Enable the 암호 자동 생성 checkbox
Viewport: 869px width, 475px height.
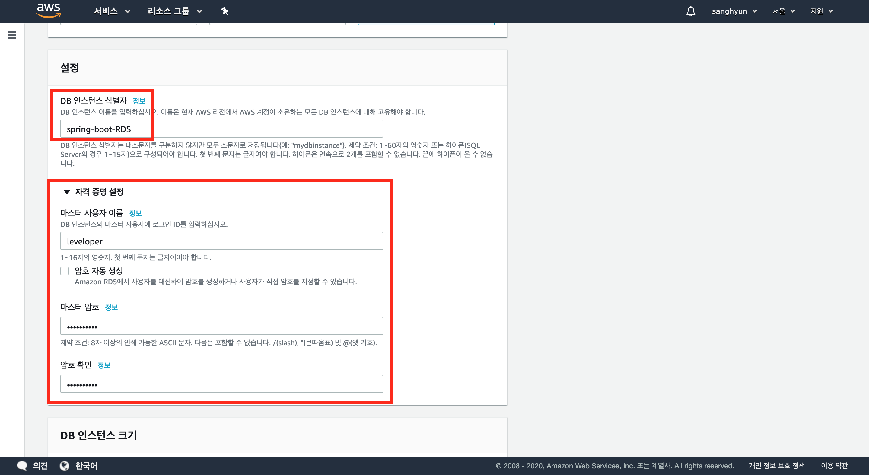point(65,271)
